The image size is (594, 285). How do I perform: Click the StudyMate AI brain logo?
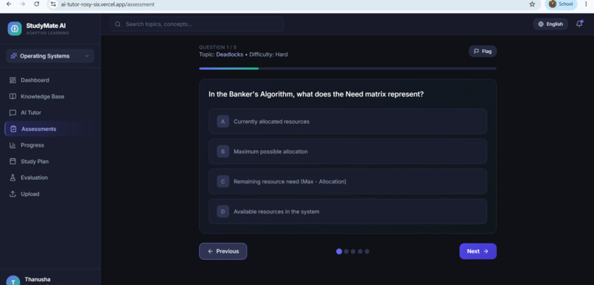coord(15,29)
